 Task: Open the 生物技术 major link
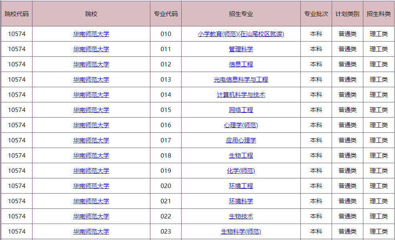click(x=241, y=216)
